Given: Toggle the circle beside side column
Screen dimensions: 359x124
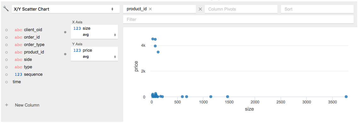Looking at the screenshot, I should [x=6, y=59].
